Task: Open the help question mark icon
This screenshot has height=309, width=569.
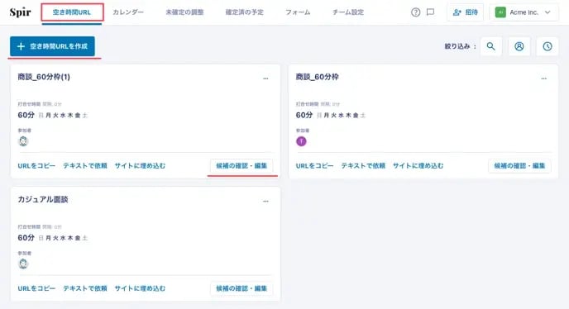Action: tap(415, 12)
